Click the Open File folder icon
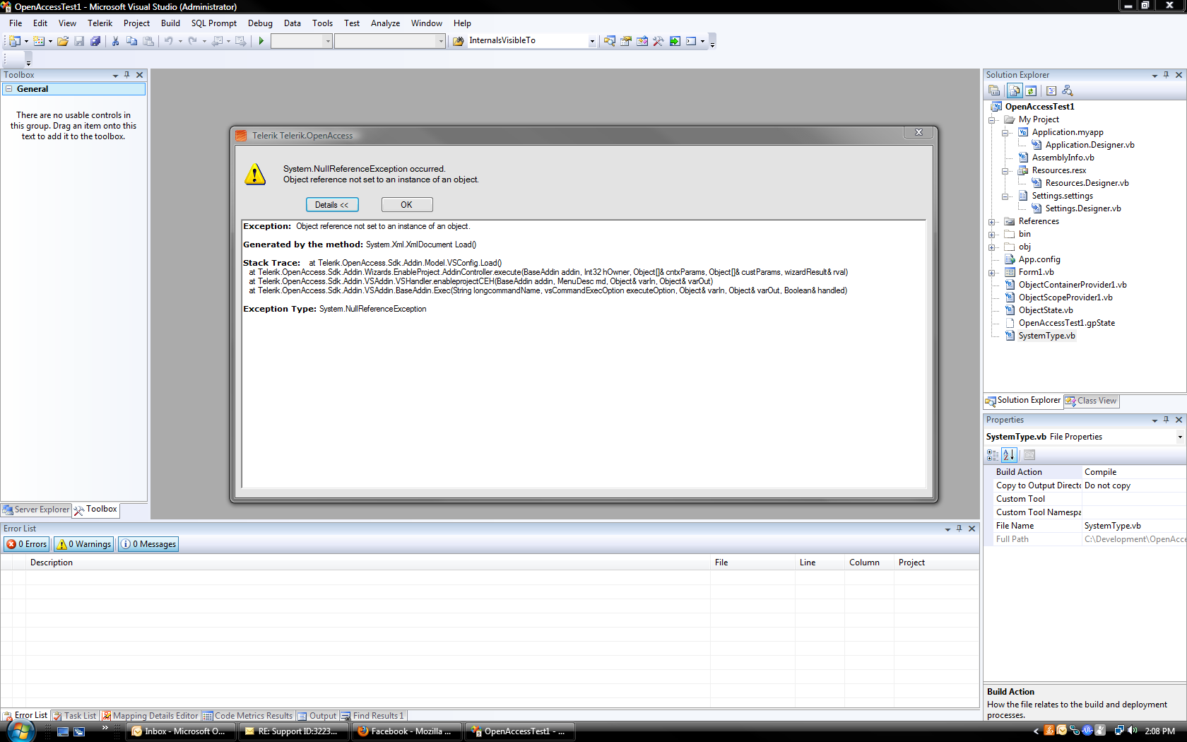 (63, 41)
